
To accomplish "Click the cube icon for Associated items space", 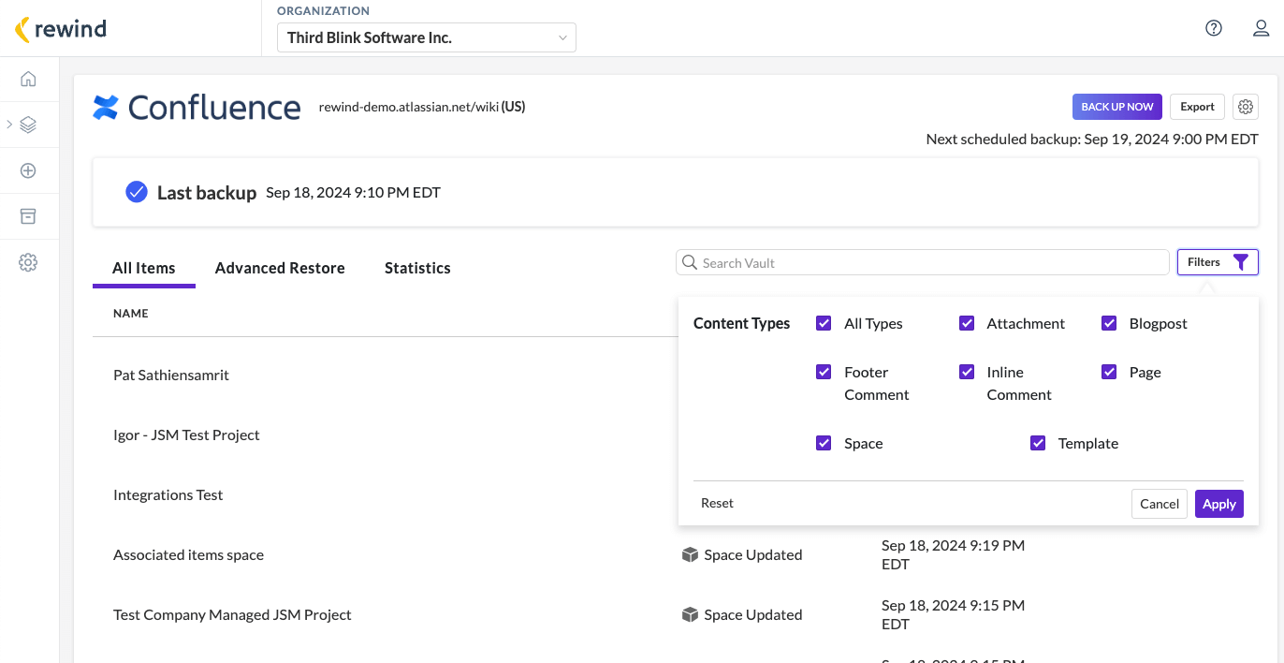I will (x=690, y=554).
